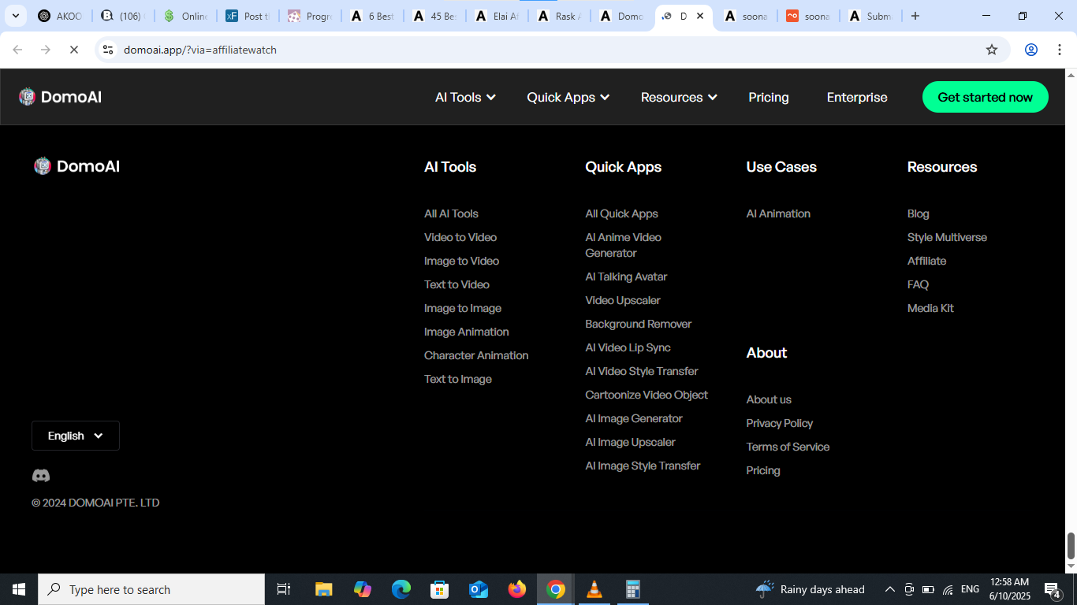Open the Media Kit link
This screenshot has width=1077, height=605.
coord(930,308)
